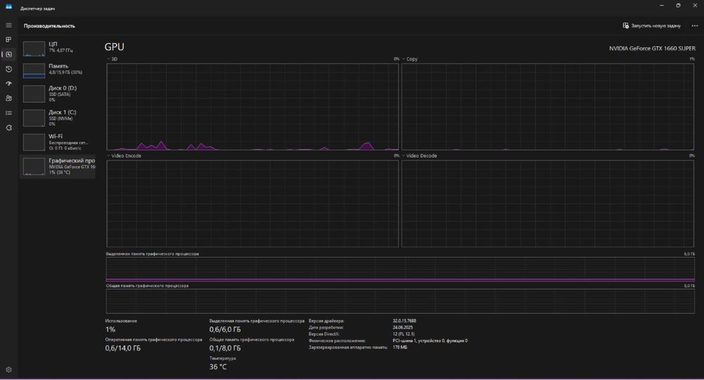Click the 36 °C temperature value

coord(218,367)
